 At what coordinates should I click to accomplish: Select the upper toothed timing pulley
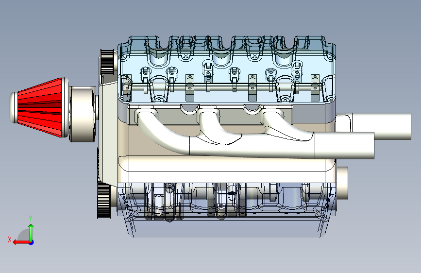pos(107,61)
